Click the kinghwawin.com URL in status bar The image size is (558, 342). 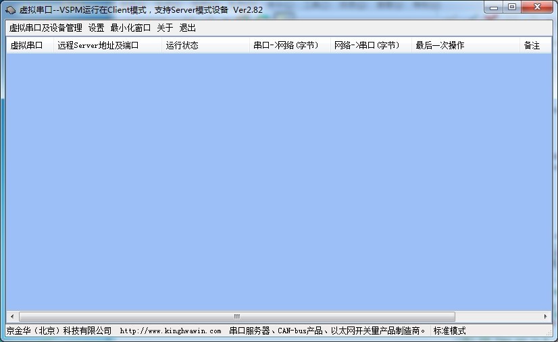point(170,331)
